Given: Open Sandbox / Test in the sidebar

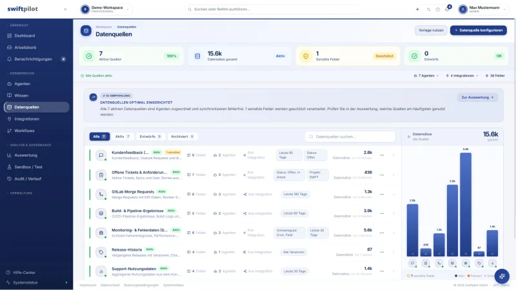Looking at the screenshot, I should (x=36, y=167).
